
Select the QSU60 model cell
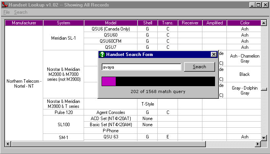(x=111, y=35)
